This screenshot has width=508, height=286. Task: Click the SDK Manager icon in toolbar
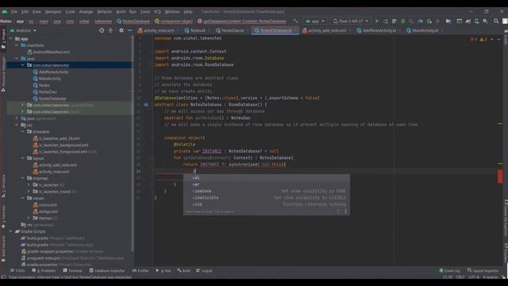pyautogui.click(x=485, y=21)
